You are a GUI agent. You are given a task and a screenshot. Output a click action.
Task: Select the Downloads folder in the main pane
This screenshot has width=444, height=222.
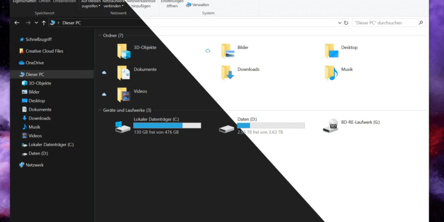pos(240,73)
